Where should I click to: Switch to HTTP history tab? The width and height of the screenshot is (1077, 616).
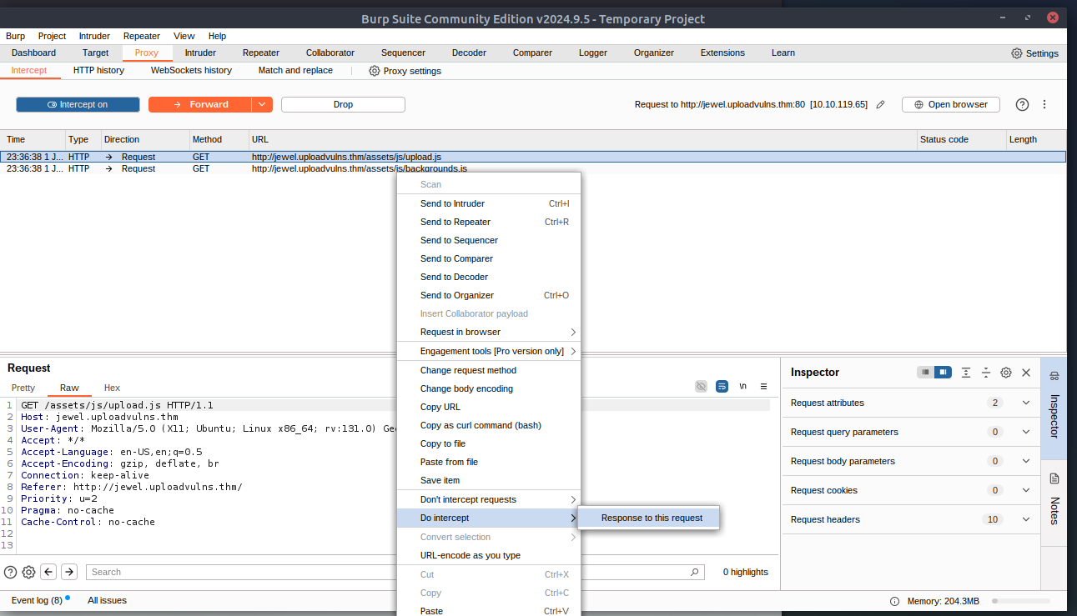coord(98,70)
